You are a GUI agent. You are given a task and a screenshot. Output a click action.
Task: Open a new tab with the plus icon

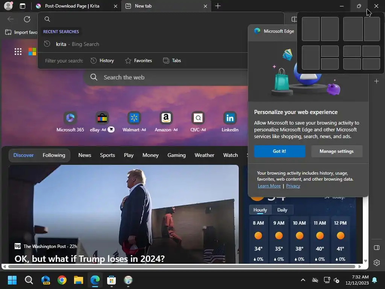(x=218, y=6)
